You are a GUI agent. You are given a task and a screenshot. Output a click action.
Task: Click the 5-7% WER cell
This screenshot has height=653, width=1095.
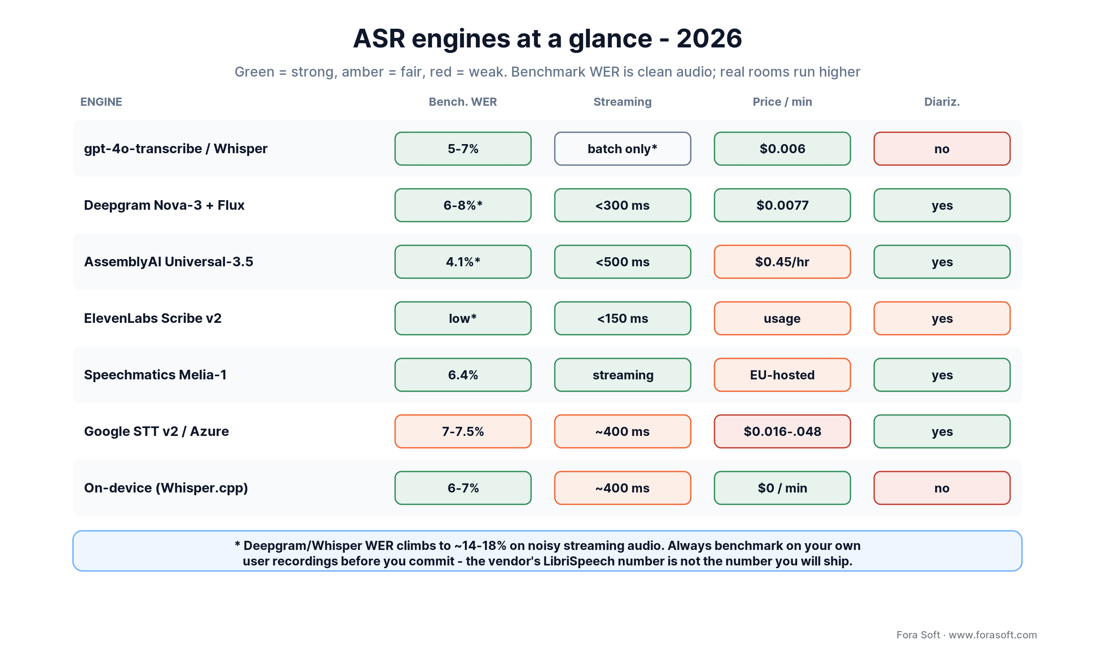point(463,149)
